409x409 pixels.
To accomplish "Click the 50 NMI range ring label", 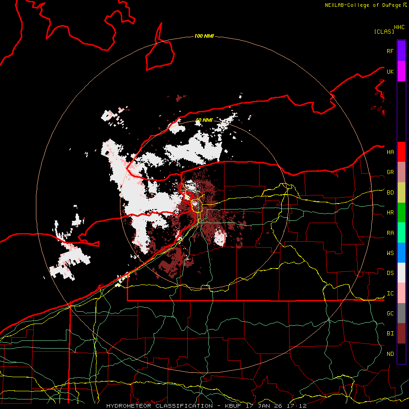I will [204, 120].
